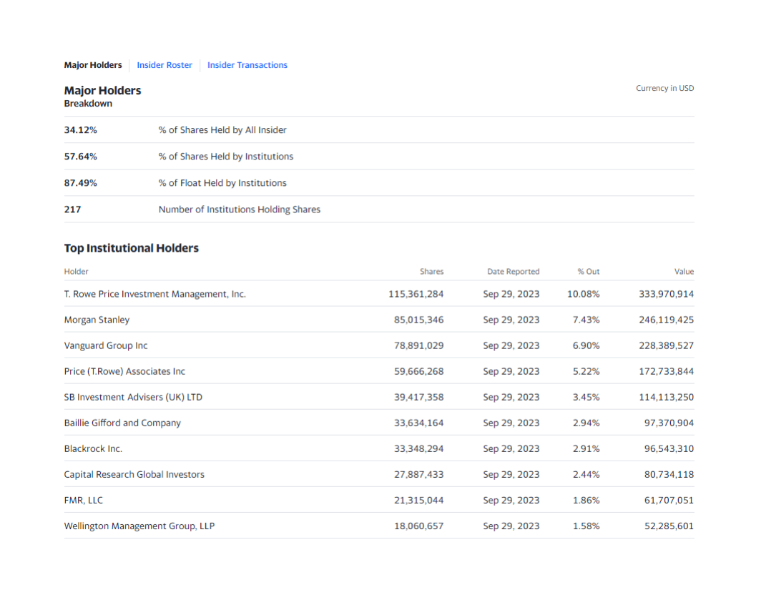Click holding value 246,119,425
The width and height of the screenshot is (761, 590).
click(x=667, y=320)
